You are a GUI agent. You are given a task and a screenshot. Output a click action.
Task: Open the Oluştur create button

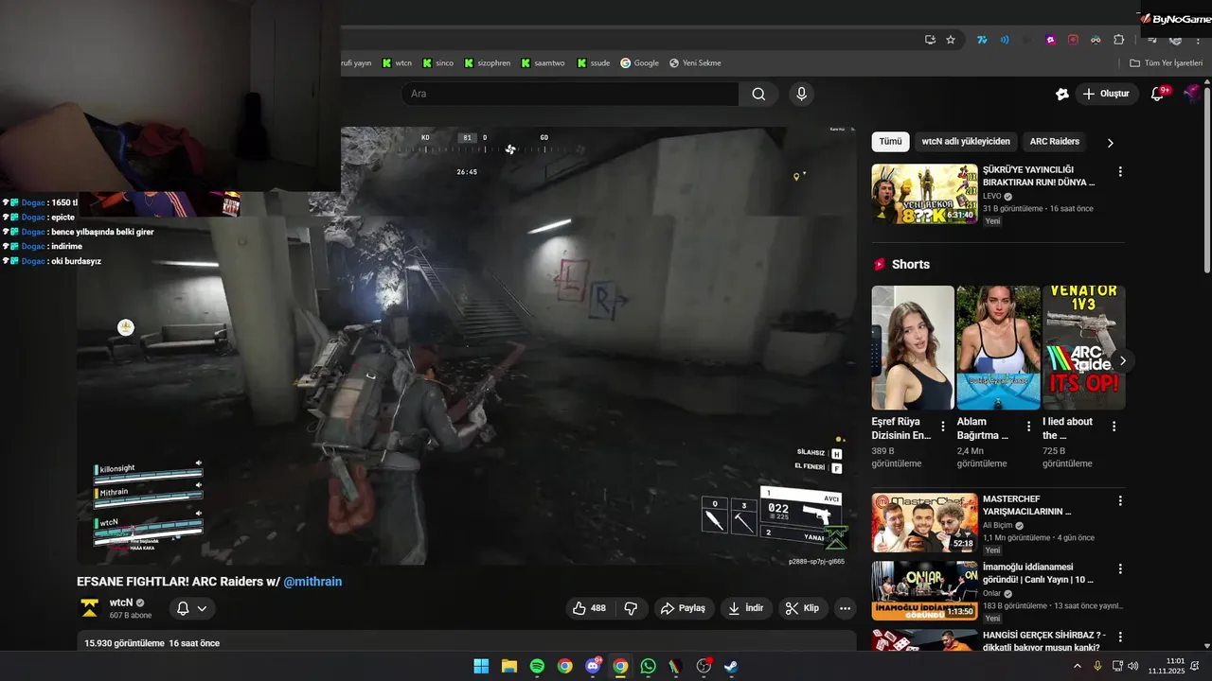(1107, 94)
